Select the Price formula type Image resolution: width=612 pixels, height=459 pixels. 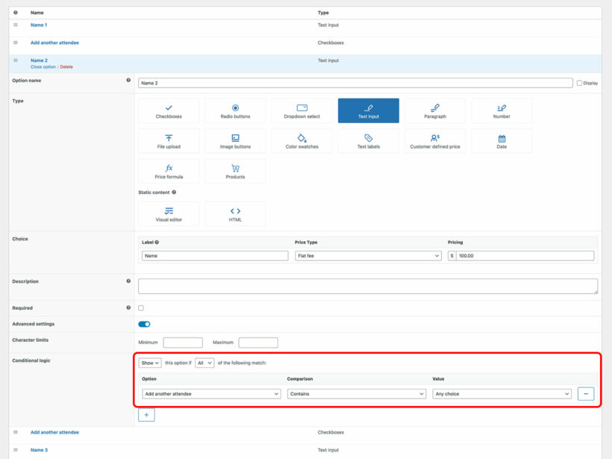pos(169,170)
